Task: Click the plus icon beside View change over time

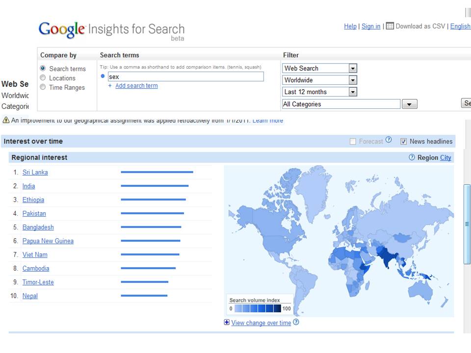Action: [x=227, y=322]
